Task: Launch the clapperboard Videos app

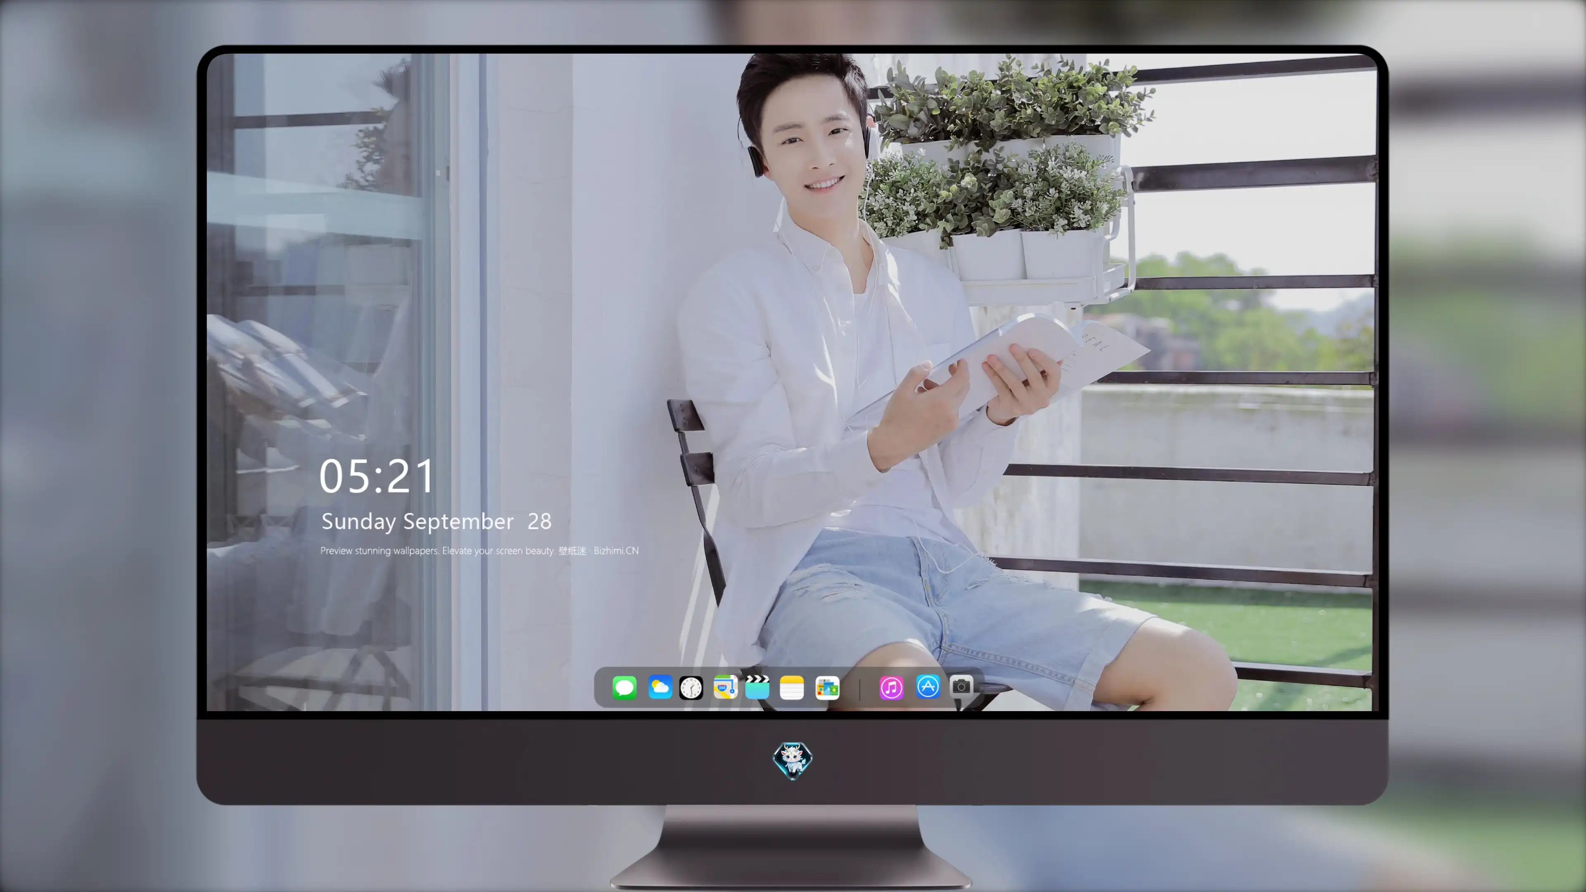Action: pos(757,687)
